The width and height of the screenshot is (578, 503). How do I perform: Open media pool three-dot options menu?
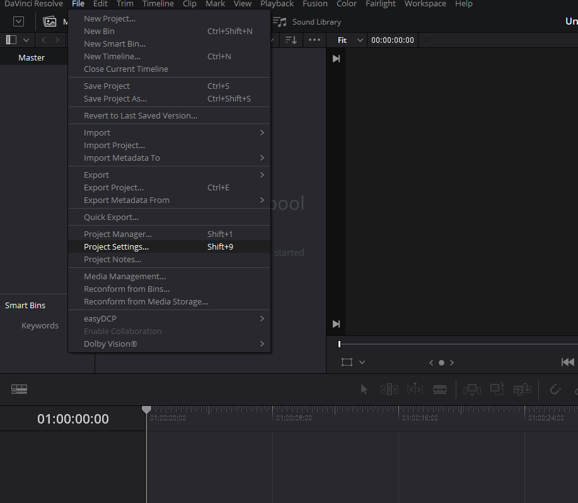click(315, 40)
